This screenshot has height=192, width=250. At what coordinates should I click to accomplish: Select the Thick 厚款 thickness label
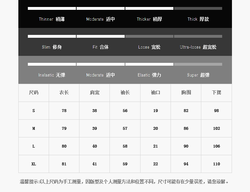tap(198, 19)
